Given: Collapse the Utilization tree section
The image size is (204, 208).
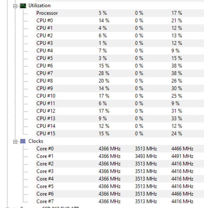Looking at the screenshot, I should [15, 6].
